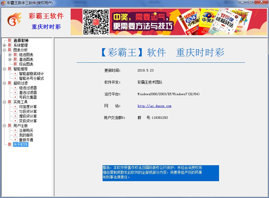Open the 智能杀号分解式 item
The width and height of the screenshot is (269, 198).
click(x=31, y=78)
